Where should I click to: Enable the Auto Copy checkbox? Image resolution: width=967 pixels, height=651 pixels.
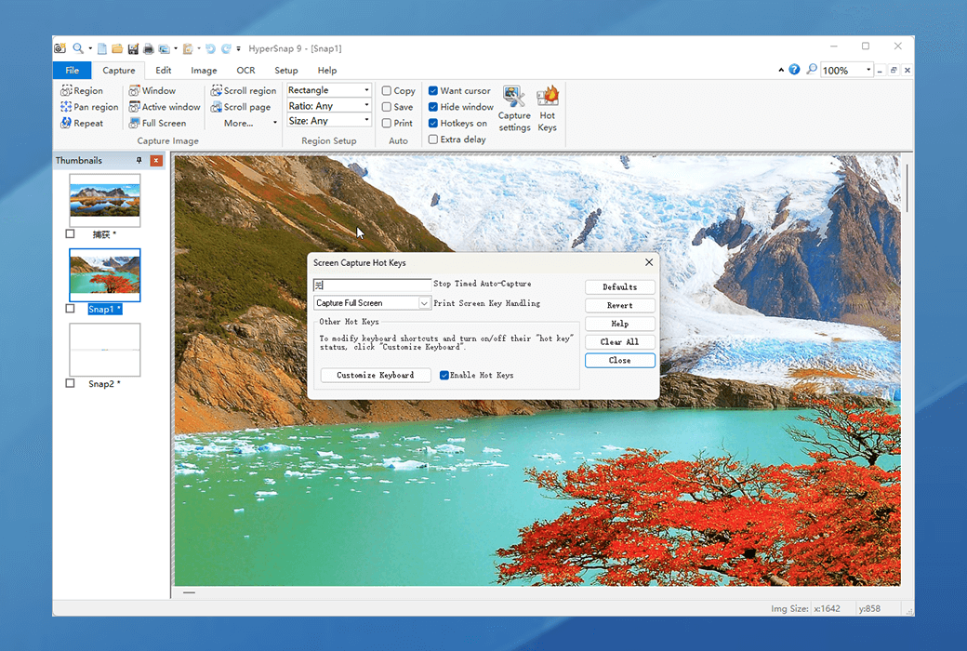387,91
